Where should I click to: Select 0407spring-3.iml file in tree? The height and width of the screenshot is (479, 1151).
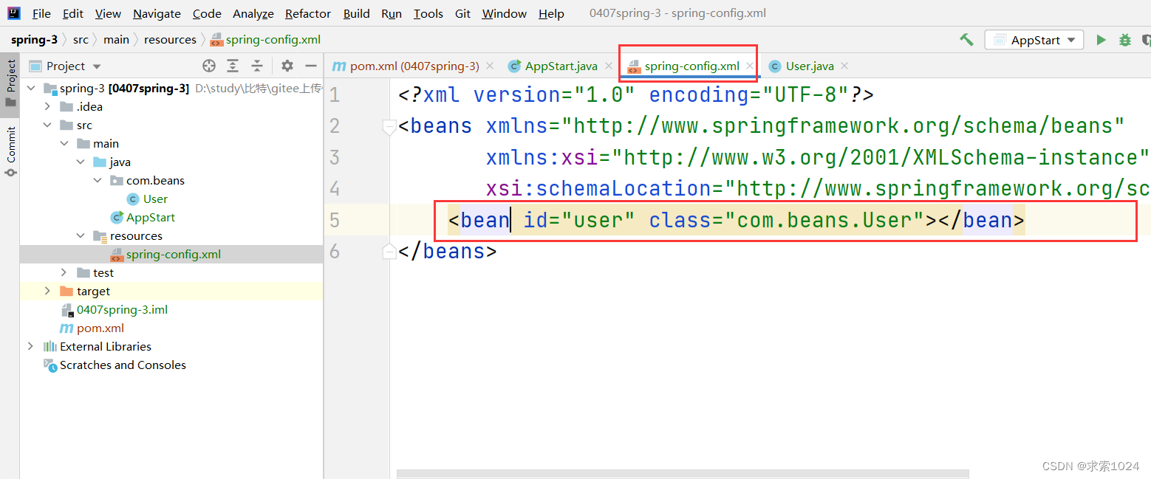coord(115,309)
